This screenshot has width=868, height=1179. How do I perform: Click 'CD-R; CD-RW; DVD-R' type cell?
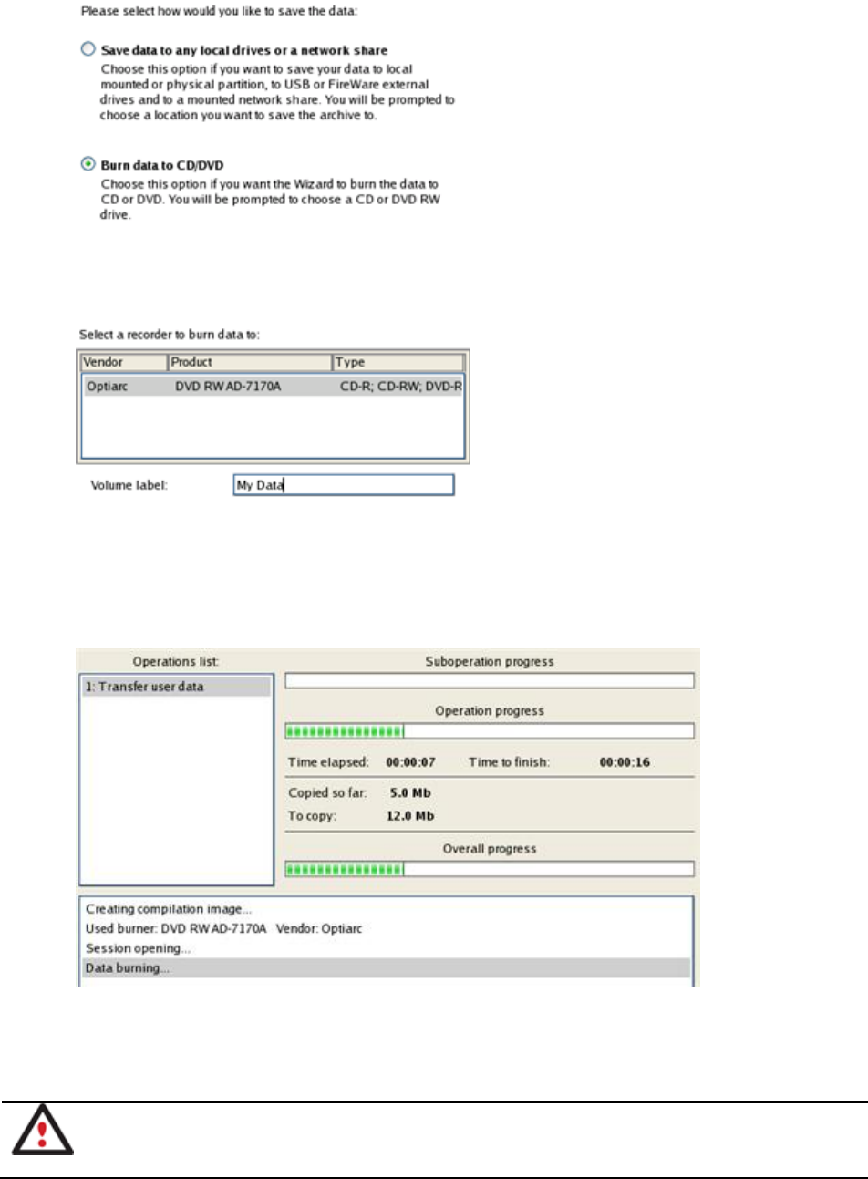click(401, 387)
